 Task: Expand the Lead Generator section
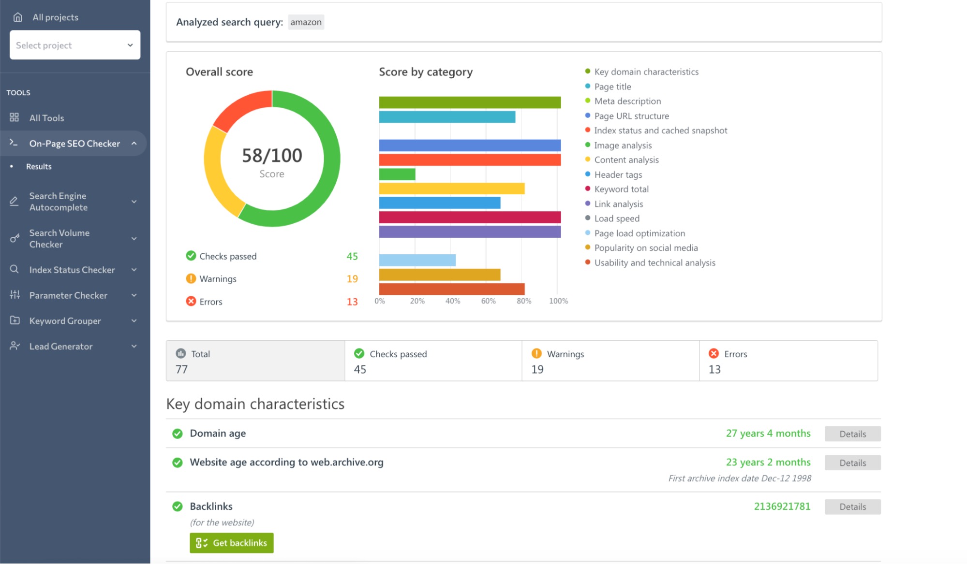click(x=134, y=346)
